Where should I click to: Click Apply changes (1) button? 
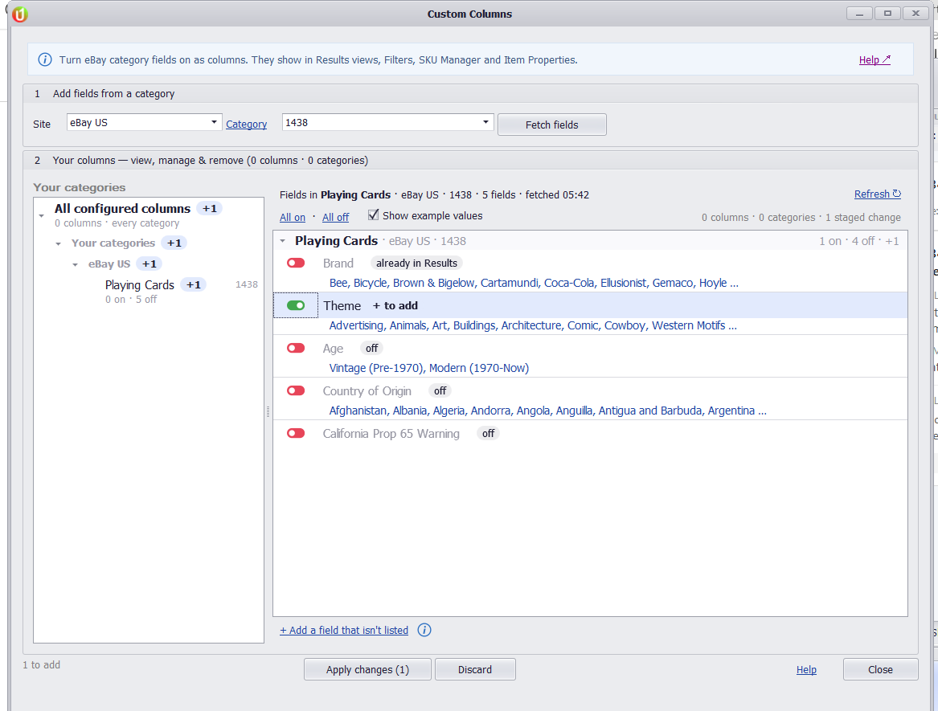(x=367, y=670)
